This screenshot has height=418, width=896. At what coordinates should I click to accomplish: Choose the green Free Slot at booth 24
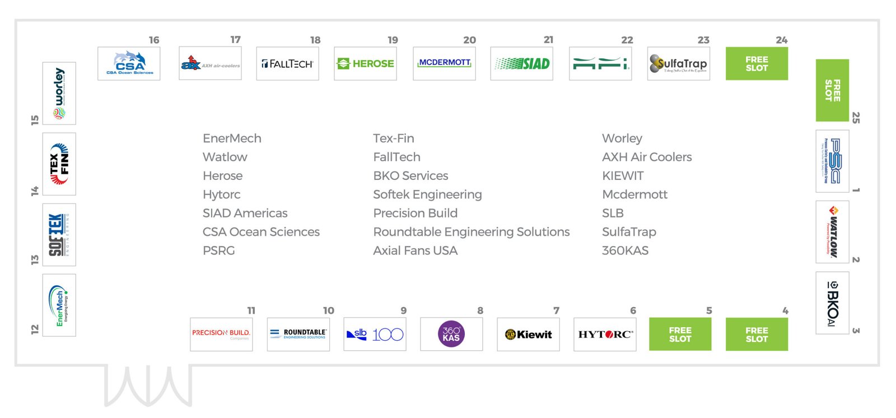point(757,63)
